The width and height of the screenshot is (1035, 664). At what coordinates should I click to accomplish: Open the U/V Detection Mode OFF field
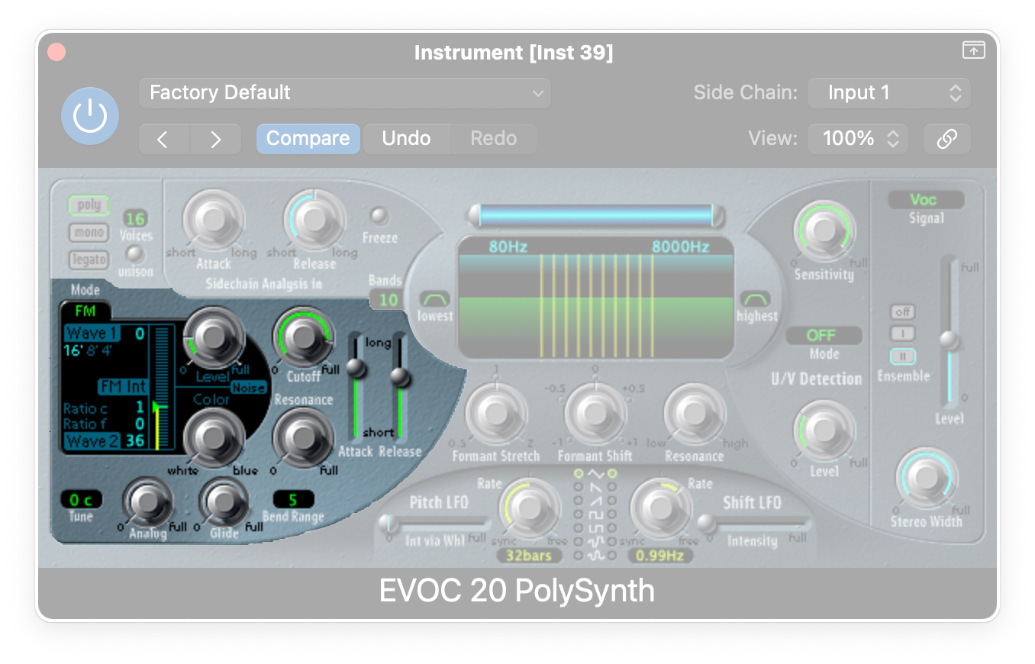824,336
